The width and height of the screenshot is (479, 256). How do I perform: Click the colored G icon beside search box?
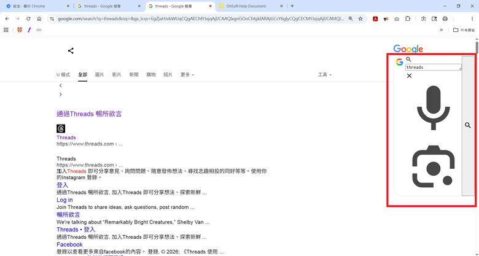tap(399, 62)
